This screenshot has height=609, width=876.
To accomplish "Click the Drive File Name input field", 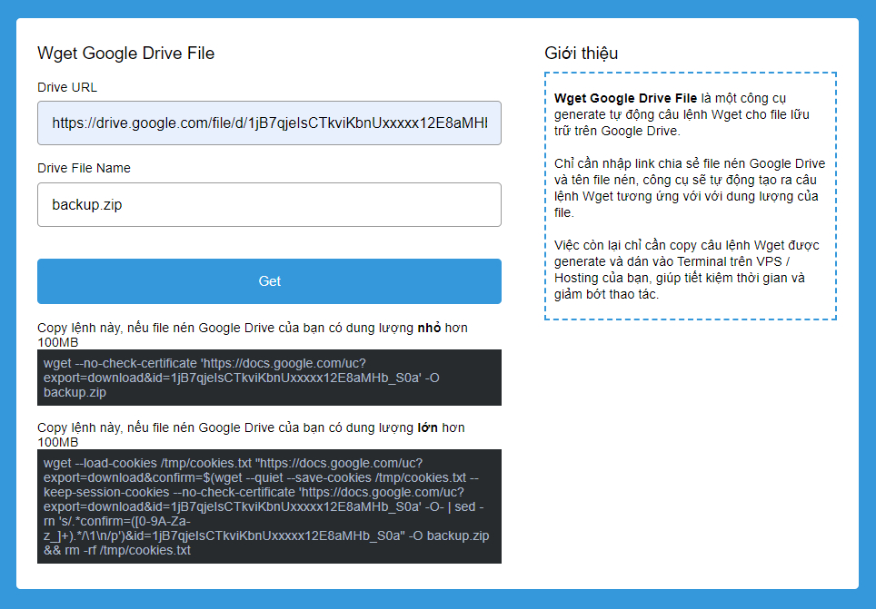I will point(269,204).
